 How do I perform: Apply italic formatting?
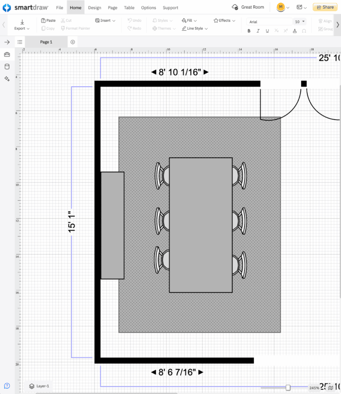[x=258, y=31]
